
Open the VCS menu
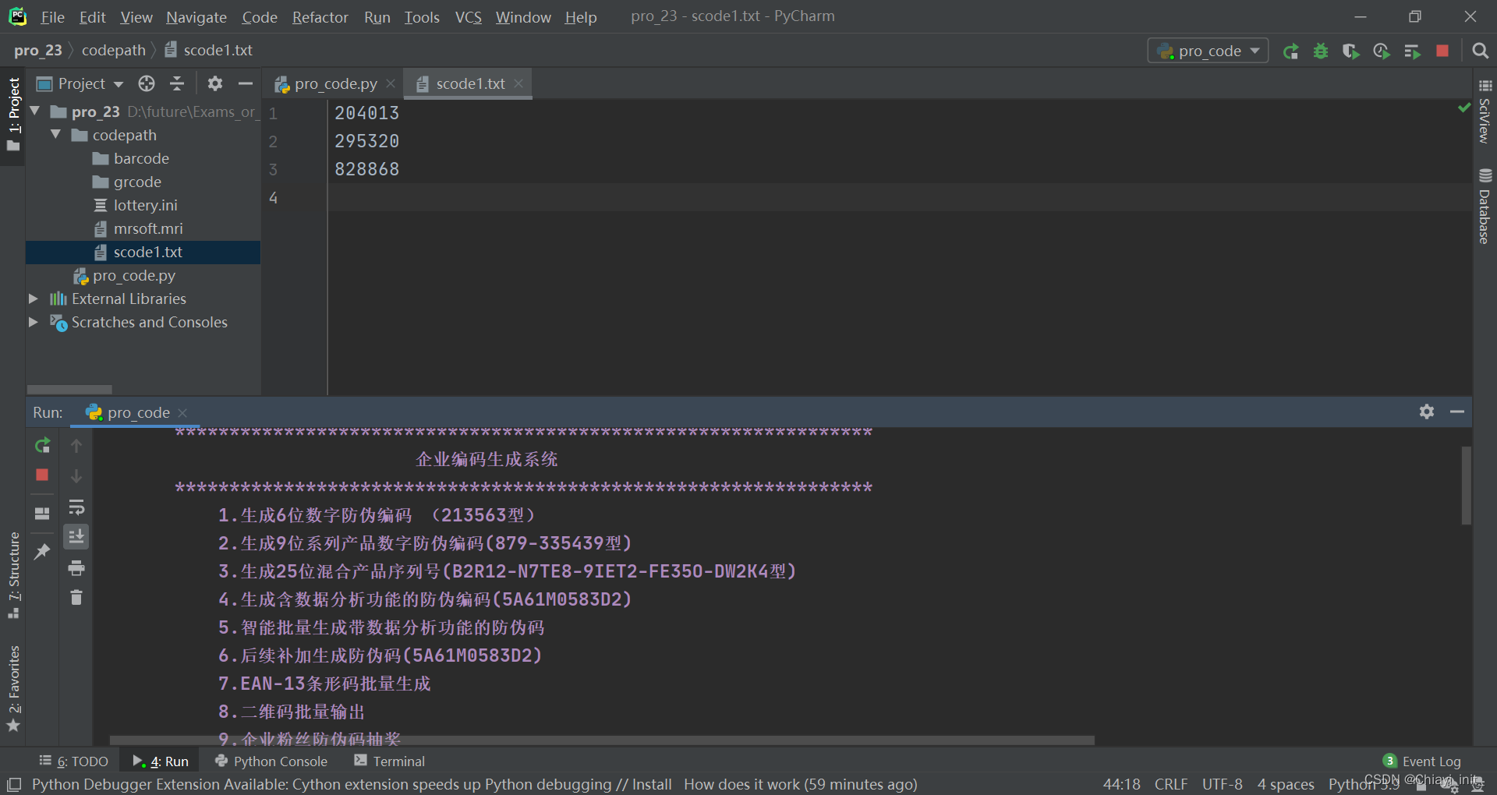[468, 17]
